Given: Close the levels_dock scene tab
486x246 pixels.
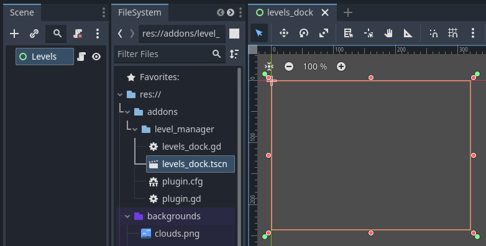Looking at the screenshot, I should point(325,12).
